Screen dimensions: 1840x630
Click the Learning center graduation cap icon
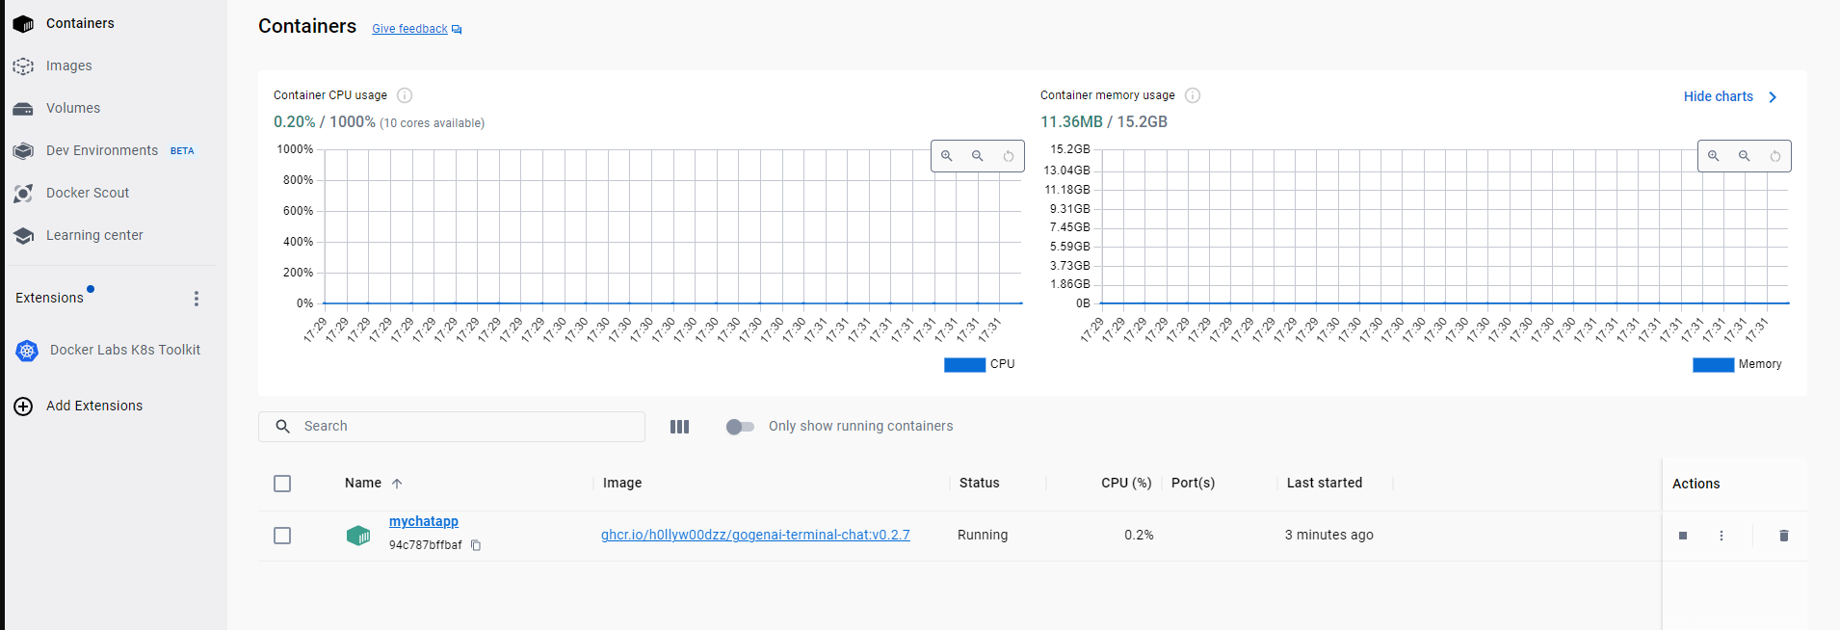tap(23, 235)
